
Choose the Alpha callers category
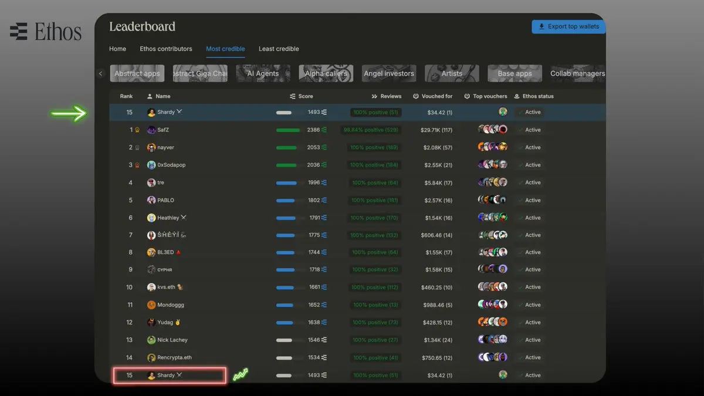click(326, 73)
